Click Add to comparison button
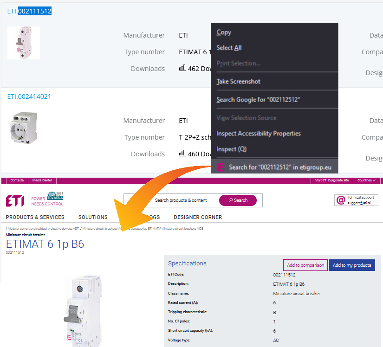The width and height of the screenshot is (383, 347). pos(305,265)
